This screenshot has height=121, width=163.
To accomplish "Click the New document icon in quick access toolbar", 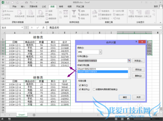I will pyautogui.click(x=12, y=2).
